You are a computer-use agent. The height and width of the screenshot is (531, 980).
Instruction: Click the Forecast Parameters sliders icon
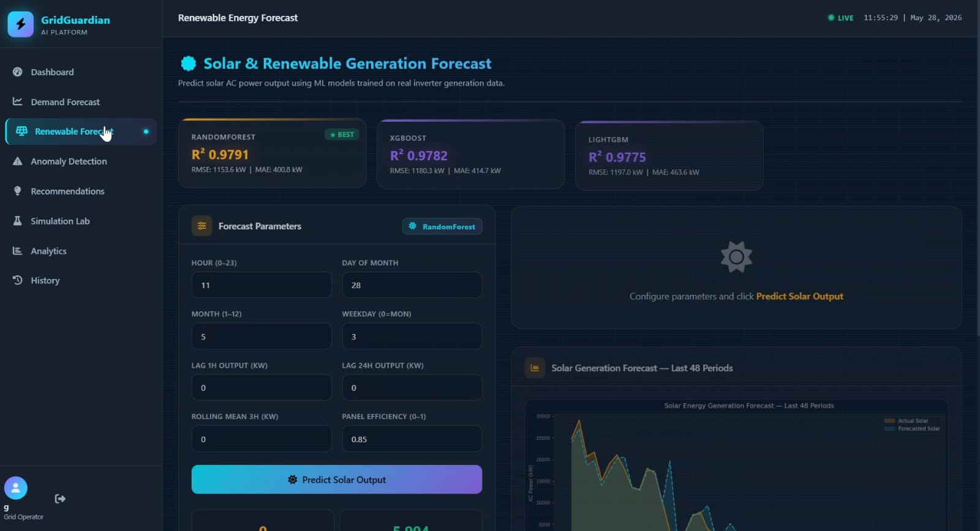click(202, 226)
